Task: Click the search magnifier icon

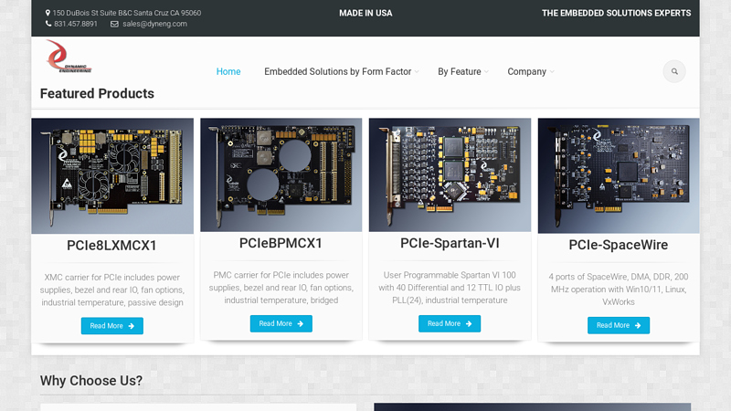Action: coord(674,72)
